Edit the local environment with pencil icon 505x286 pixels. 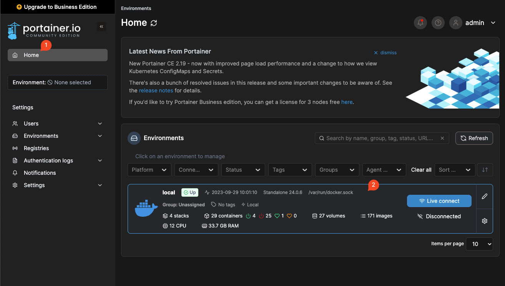[485, 196]
